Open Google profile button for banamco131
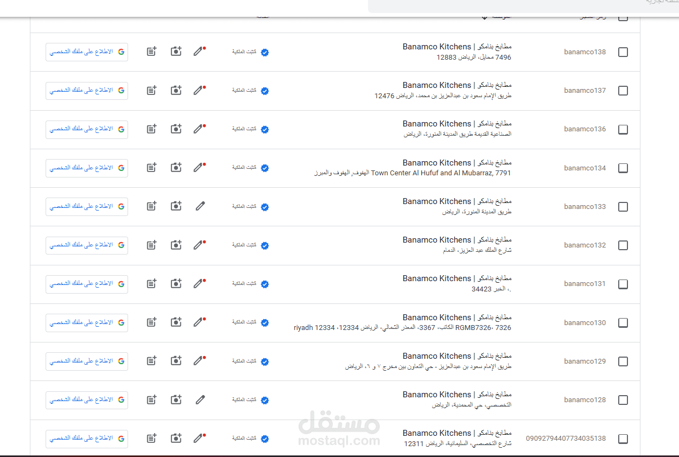The image size is (679, 457). tap(87, 284)
